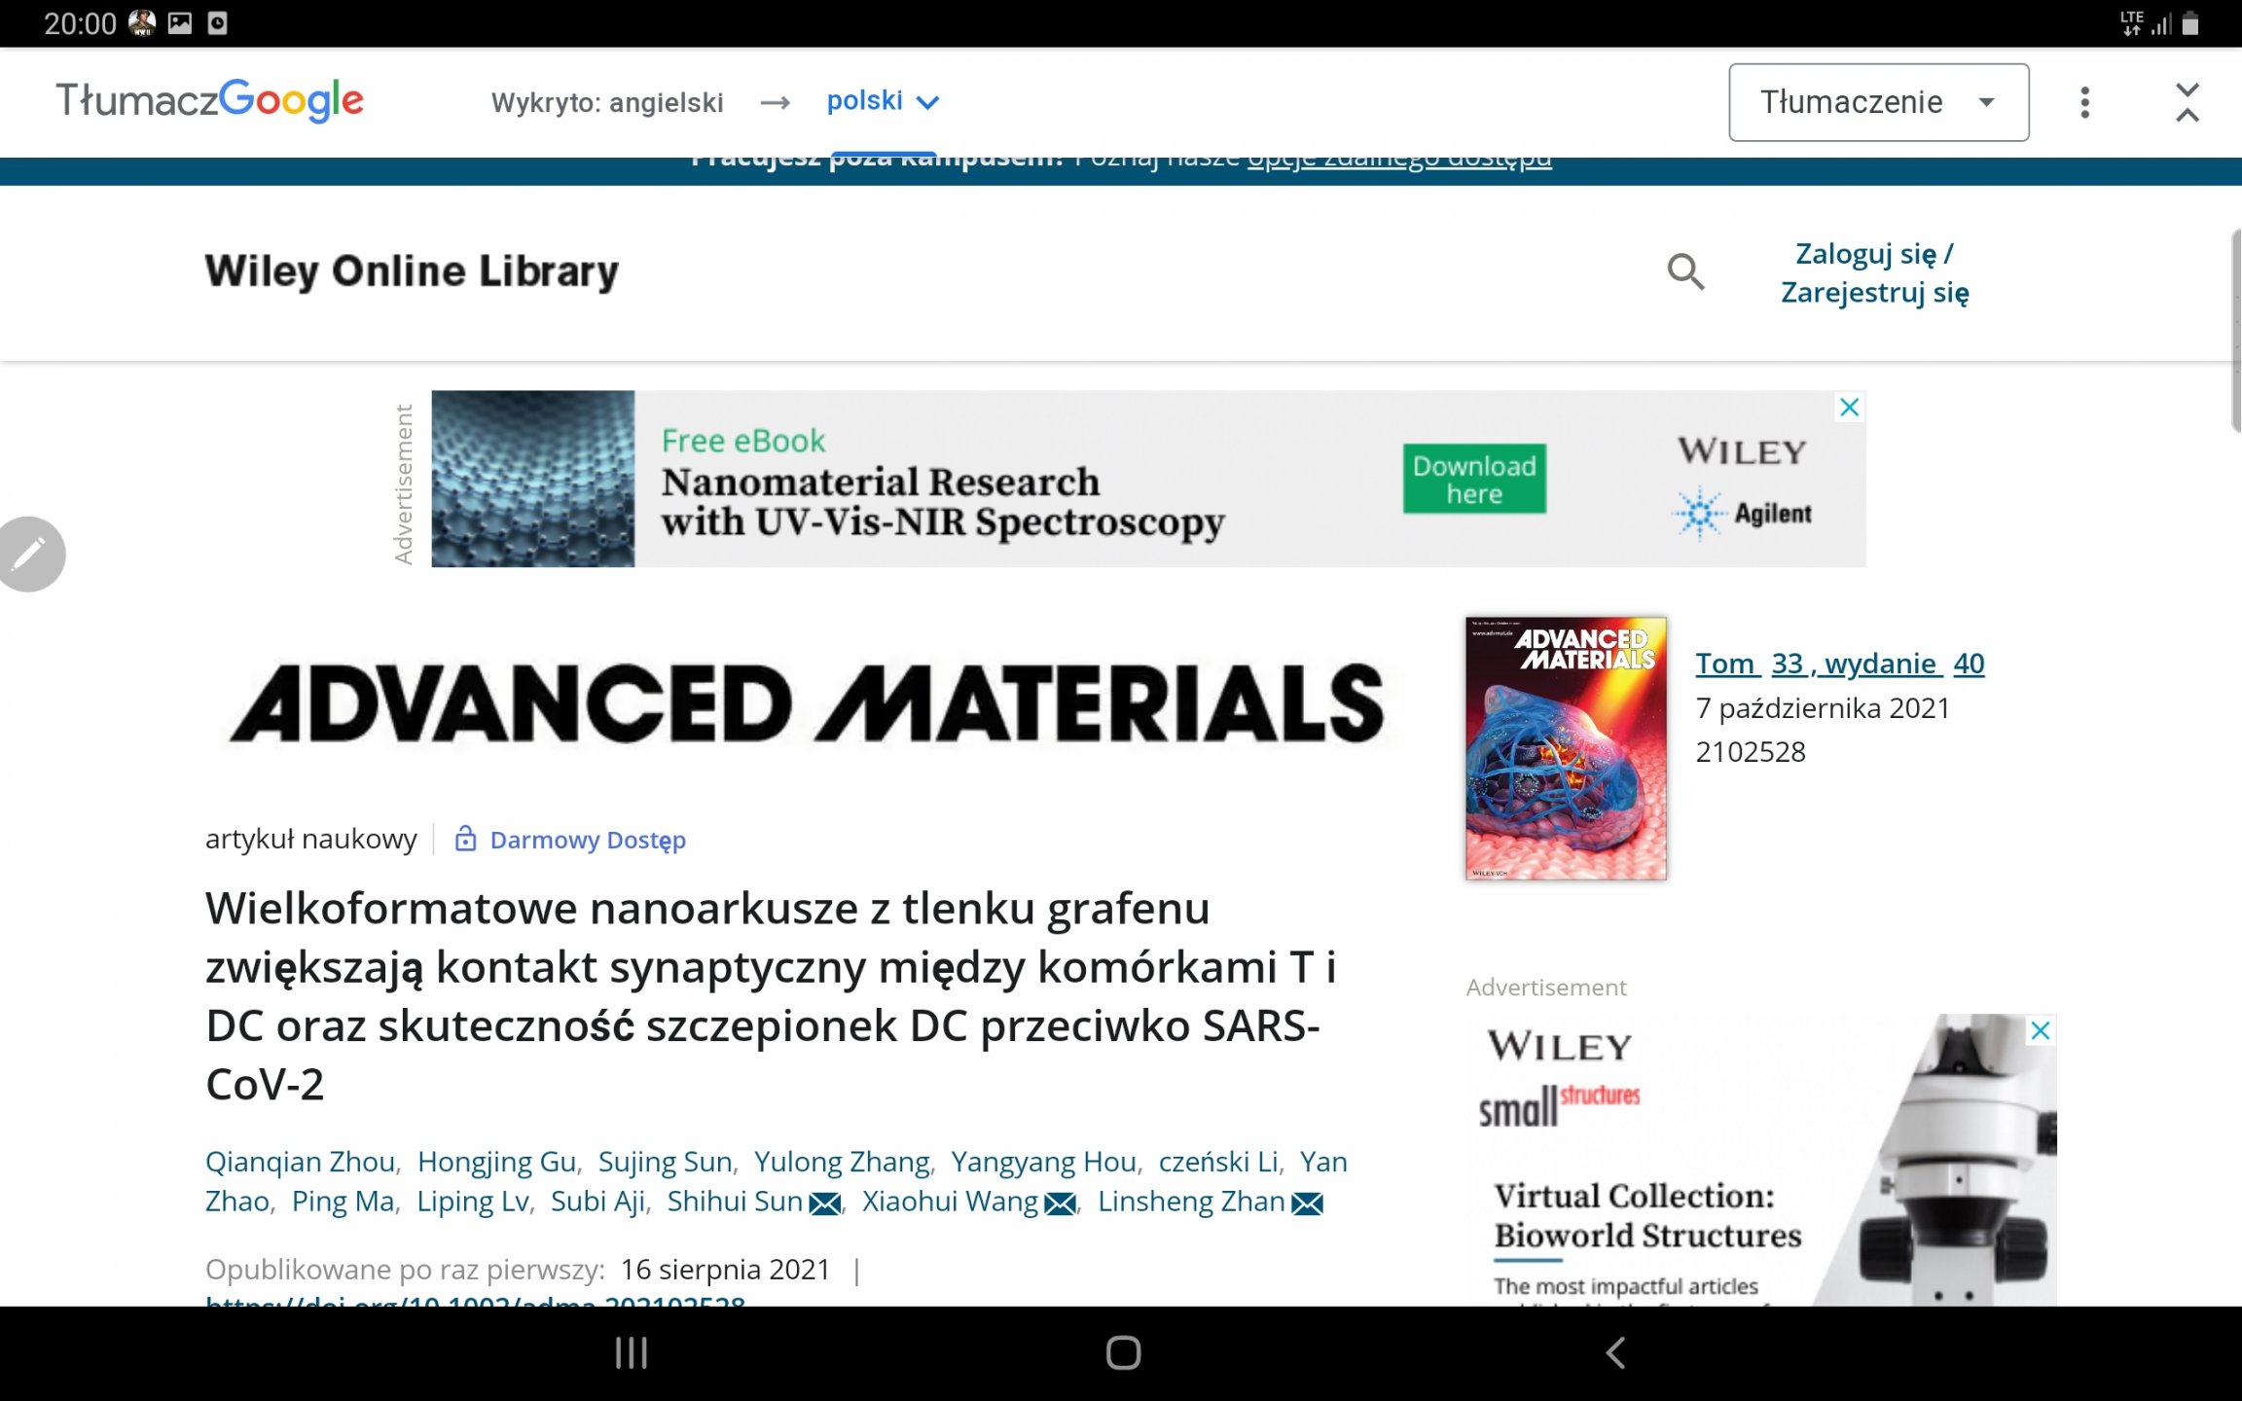Click Shihui Sun's email envelope icon

pyautogui.click(x=825, y=1203)
